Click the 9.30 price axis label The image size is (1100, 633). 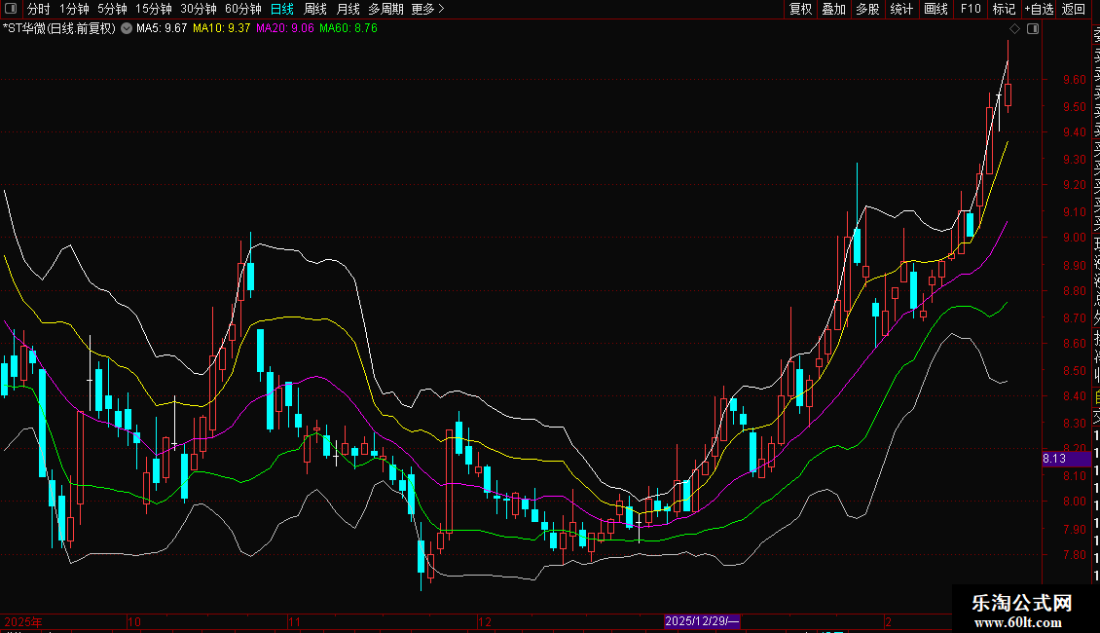(x=1074, y=160)
